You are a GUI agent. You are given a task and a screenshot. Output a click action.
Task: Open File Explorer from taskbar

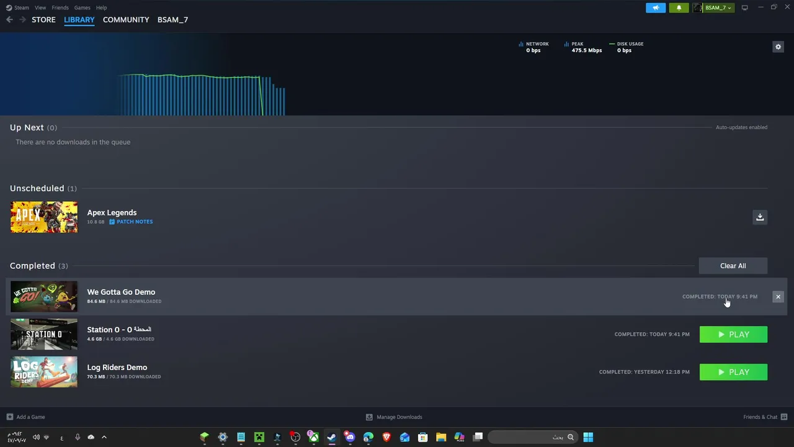tap(441, 437)
